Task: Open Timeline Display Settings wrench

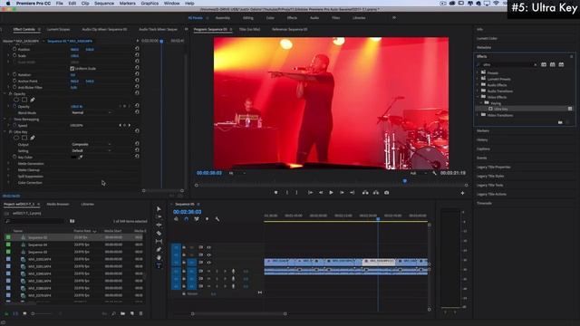Action: 217,219
